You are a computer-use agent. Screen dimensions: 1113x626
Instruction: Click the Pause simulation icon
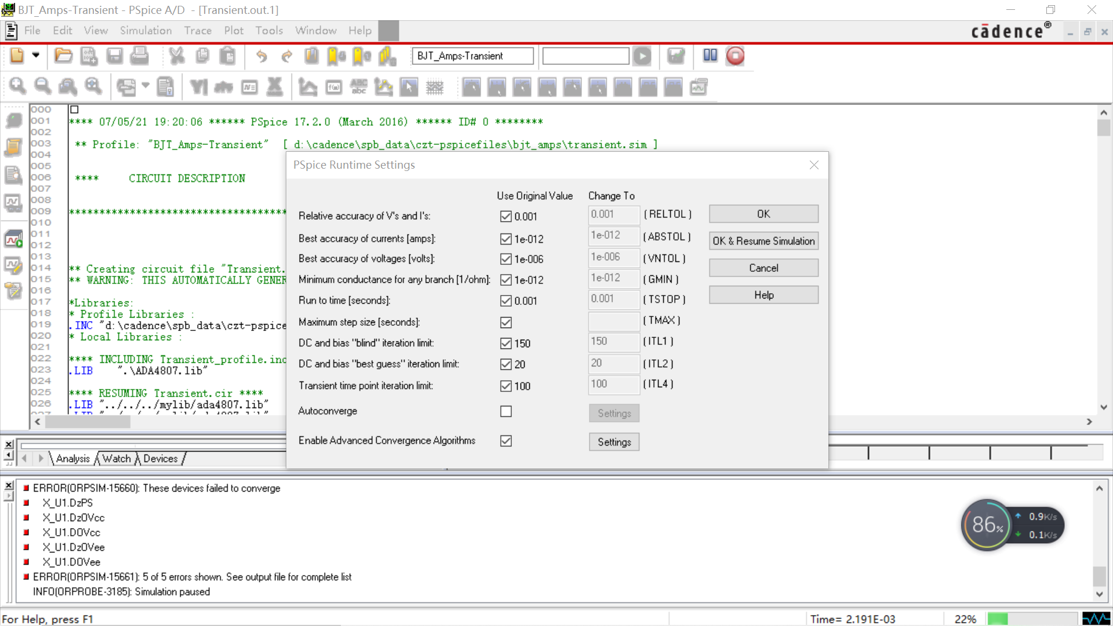point(710,56)
